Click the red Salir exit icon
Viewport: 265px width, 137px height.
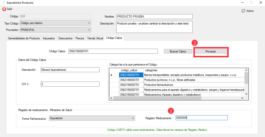(4, 9)
